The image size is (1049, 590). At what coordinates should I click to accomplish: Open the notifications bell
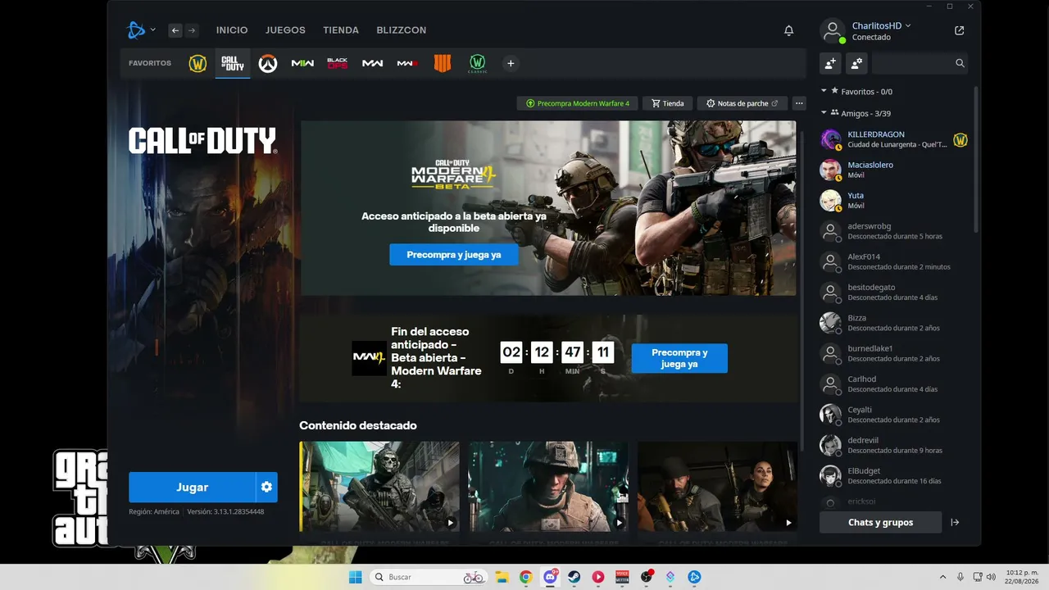coord(789,30)
